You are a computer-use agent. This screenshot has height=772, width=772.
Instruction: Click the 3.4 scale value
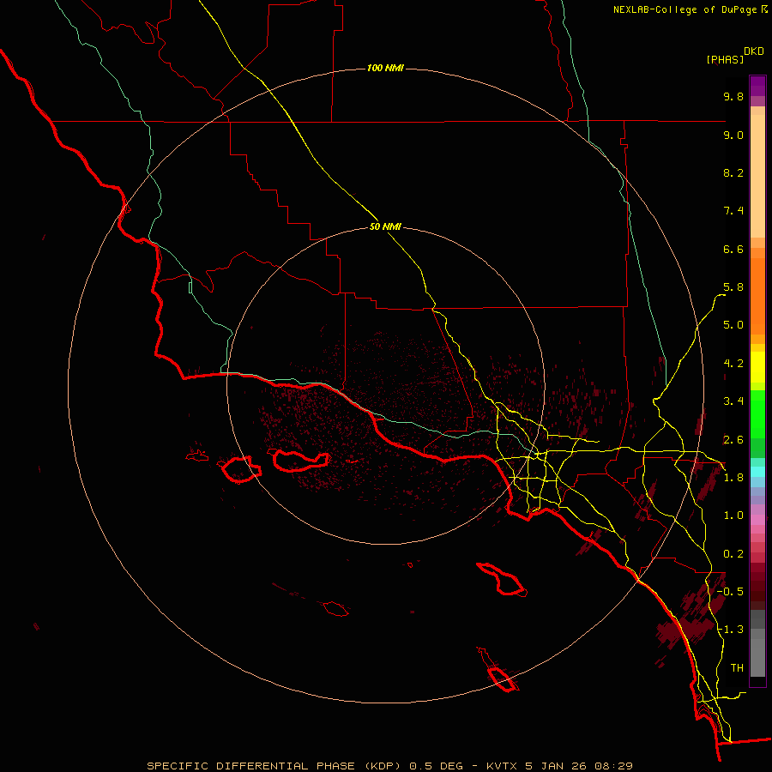click(x=733, y=401)
